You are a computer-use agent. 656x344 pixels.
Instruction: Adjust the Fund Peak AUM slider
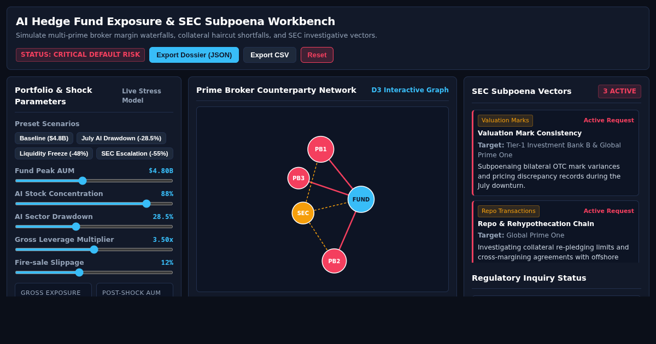94,181
